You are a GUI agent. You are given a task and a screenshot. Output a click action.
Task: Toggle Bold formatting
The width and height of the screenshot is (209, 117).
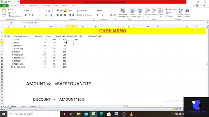25,15
